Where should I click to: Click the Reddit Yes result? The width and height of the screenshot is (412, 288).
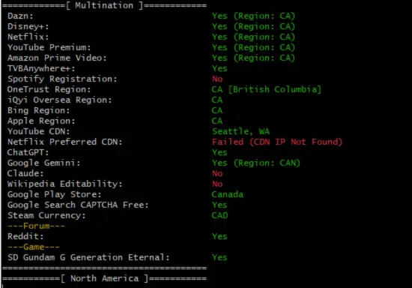pyautogui.click(x=219, y=236)
